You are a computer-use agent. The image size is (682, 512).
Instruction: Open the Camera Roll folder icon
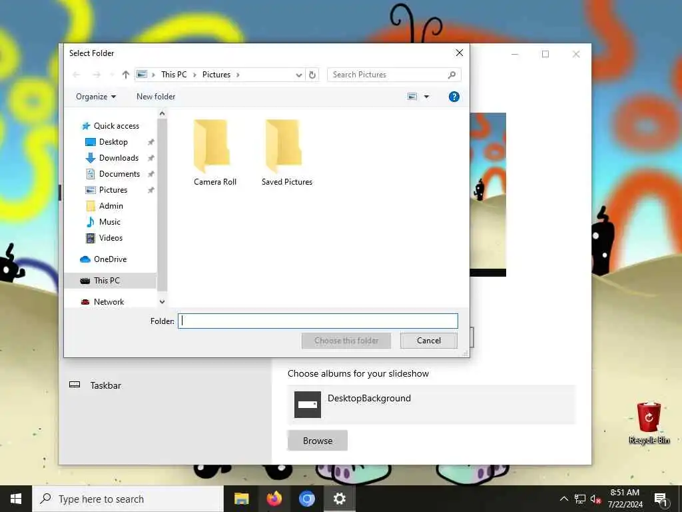[x=212, y=146]
